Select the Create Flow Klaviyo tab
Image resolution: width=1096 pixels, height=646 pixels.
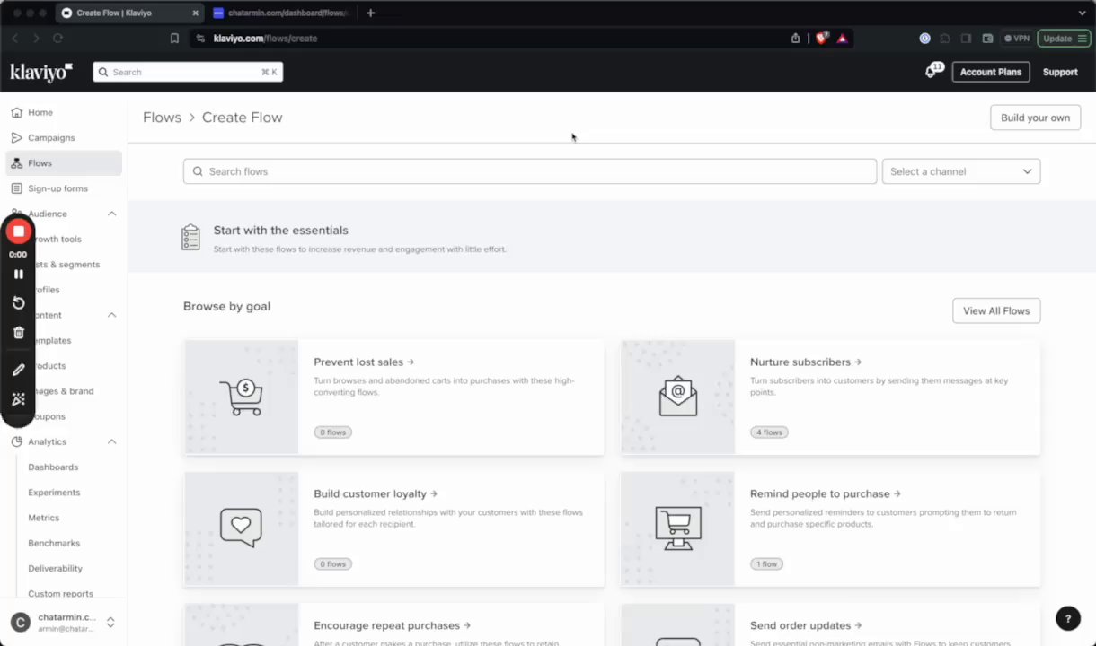[x=129, y=13]
